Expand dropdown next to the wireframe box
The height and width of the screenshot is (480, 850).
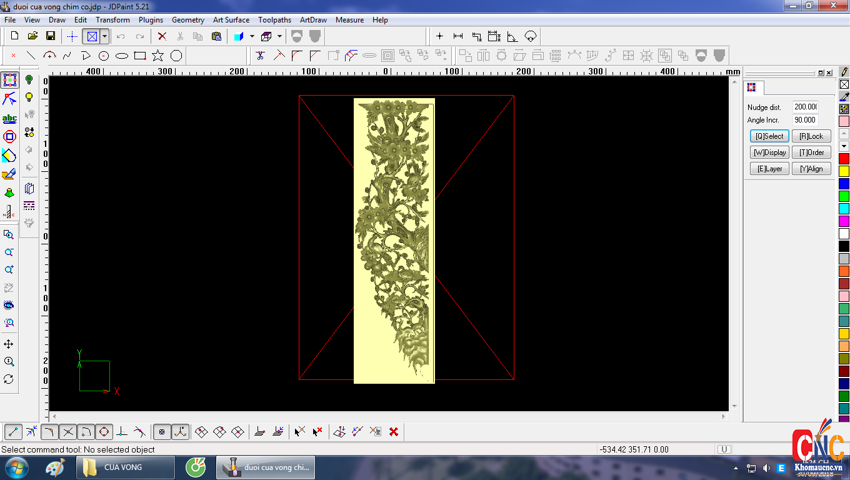coord(279,36)
